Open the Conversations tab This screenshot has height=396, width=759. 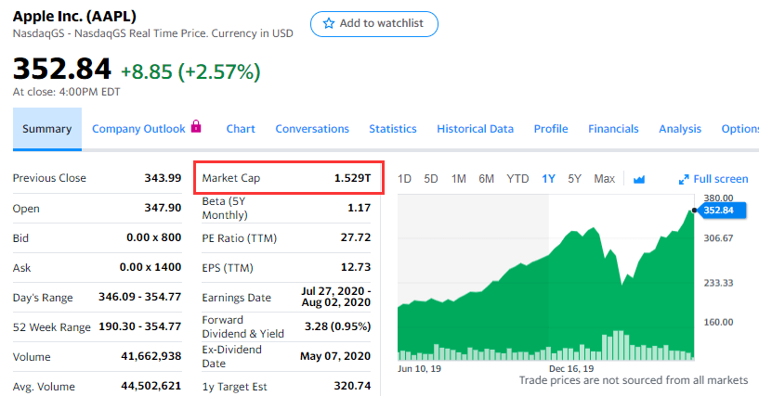click(x=312, y=129)
